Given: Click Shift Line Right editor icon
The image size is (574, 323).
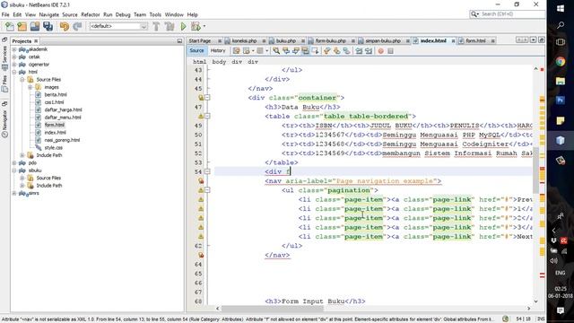Looking at the screenshot, I should click(x=369, y=51).
